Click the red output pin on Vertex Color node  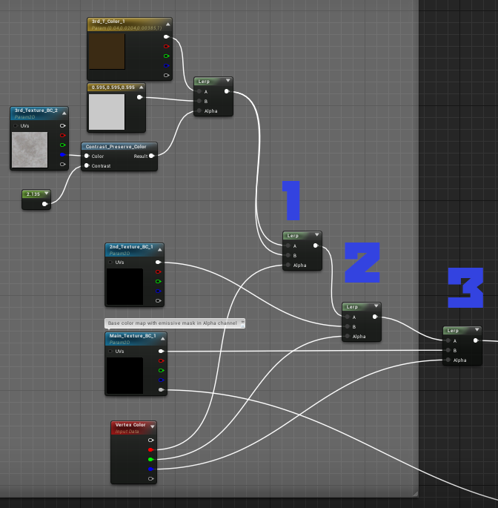coord(150,449)
